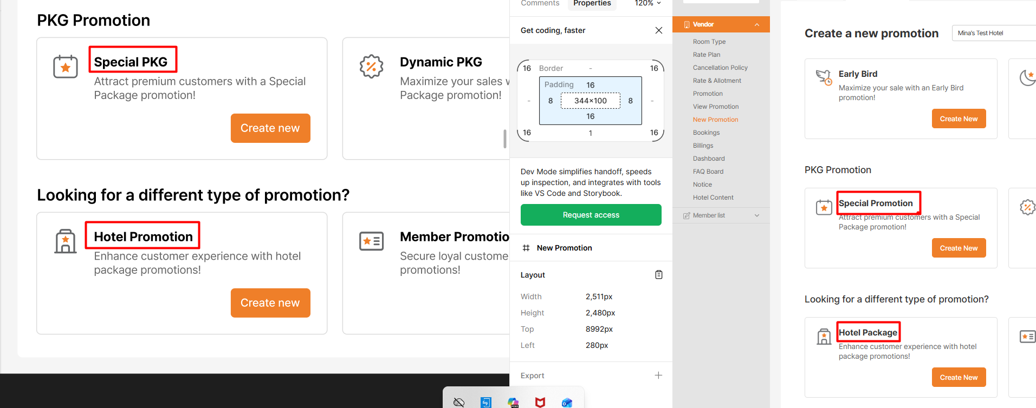Open the Rate Plan sidebar link
Screen dimensions: 1036x408
coord(707,55)
